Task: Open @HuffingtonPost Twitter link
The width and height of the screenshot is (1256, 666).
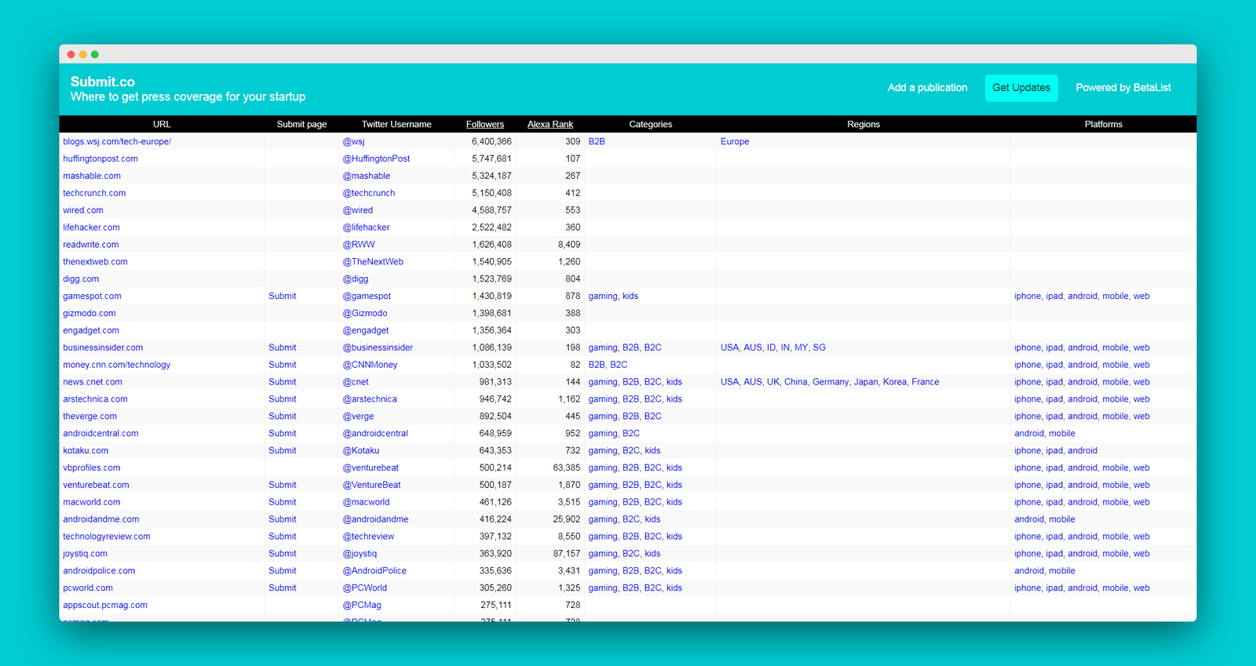Action: [376, 159]
